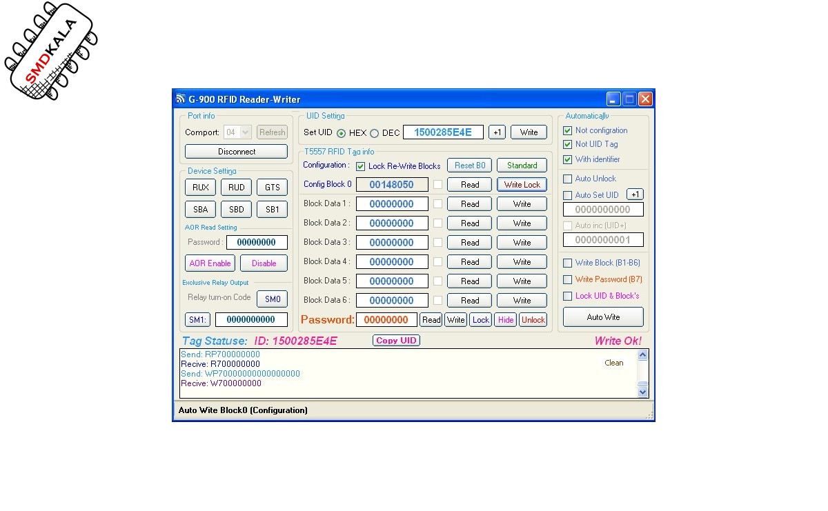The width and height of the screenshot is (828, 511).
Task: Focus the AOR Read password field
Action: click(257, 243)
